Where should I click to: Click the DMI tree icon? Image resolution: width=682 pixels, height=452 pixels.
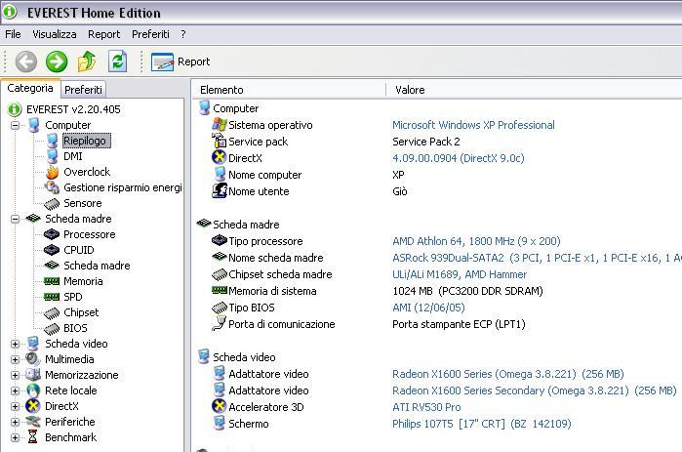click(x=52, y=156)
